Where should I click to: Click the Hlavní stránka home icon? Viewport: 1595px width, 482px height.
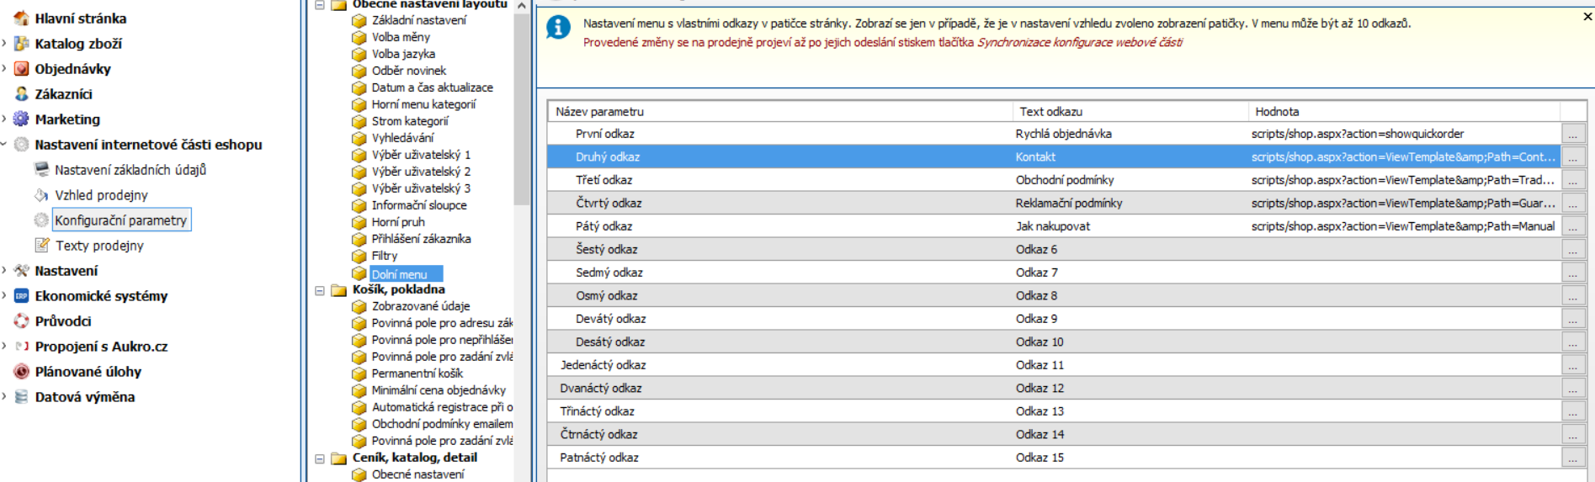click(x=22, y=19)
